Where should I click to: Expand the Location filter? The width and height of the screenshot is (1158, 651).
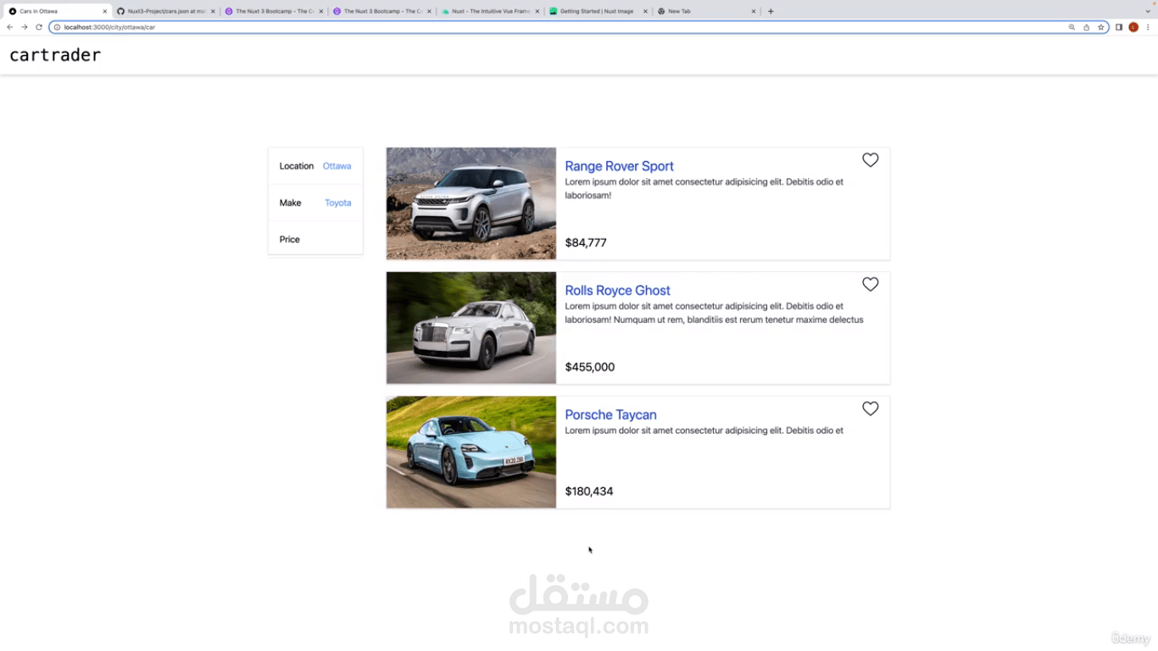315,166
